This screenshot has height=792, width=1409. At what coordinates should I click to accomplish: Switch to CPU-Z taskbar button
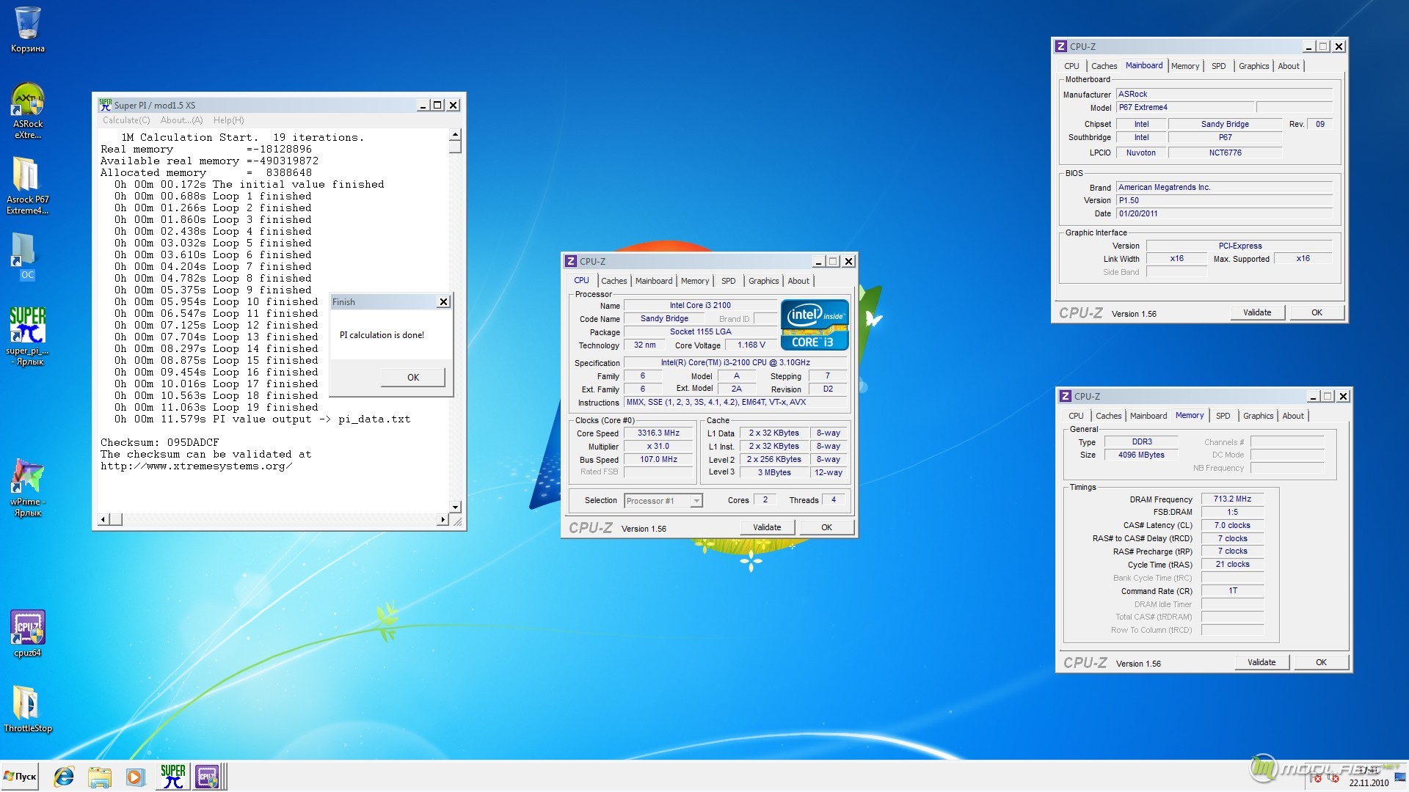coord(209,777)
